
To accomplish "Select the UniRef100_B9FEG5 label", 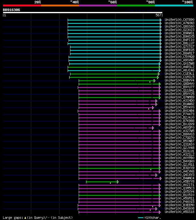I will (x=179, y=50).
